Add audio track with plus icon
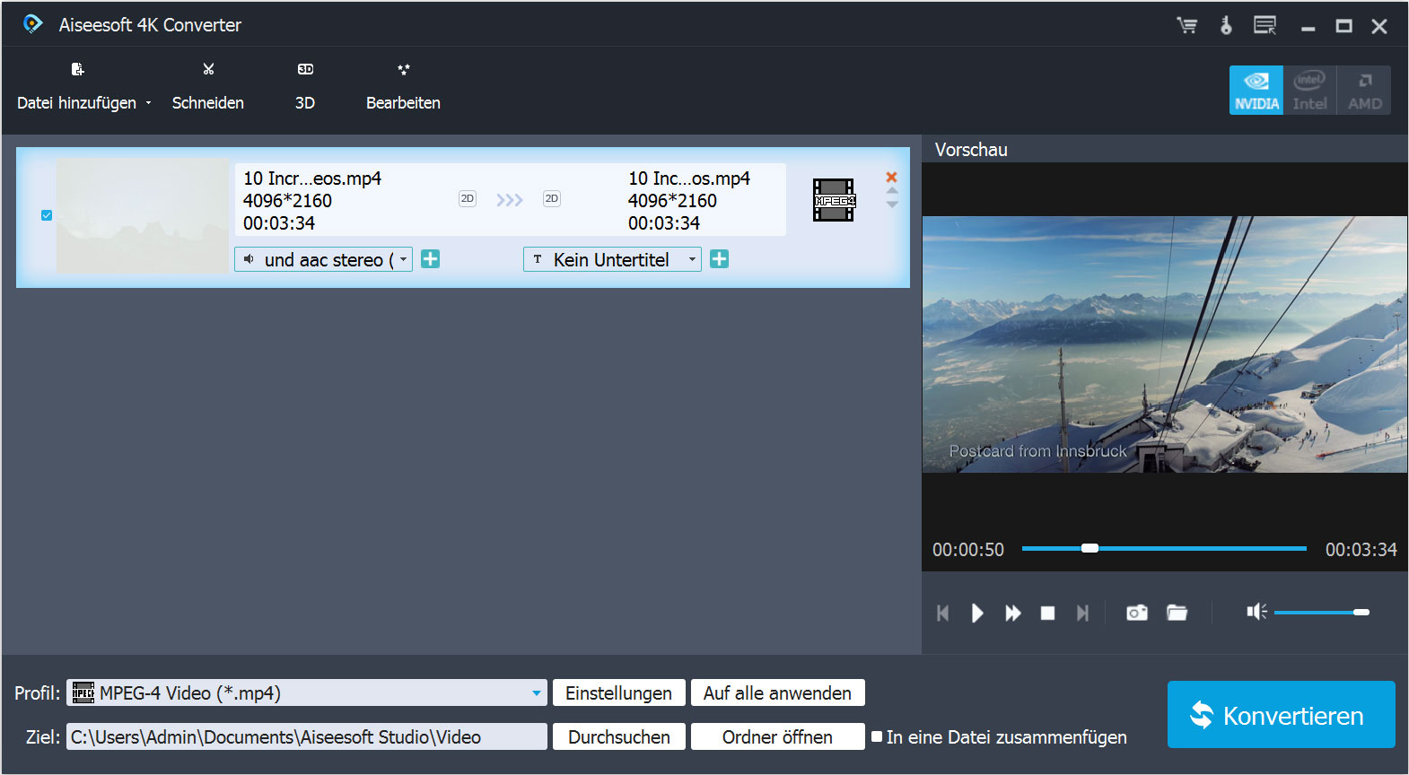Image resolution: width=1409 pixels, height=775 pixels. pos(431,259)
